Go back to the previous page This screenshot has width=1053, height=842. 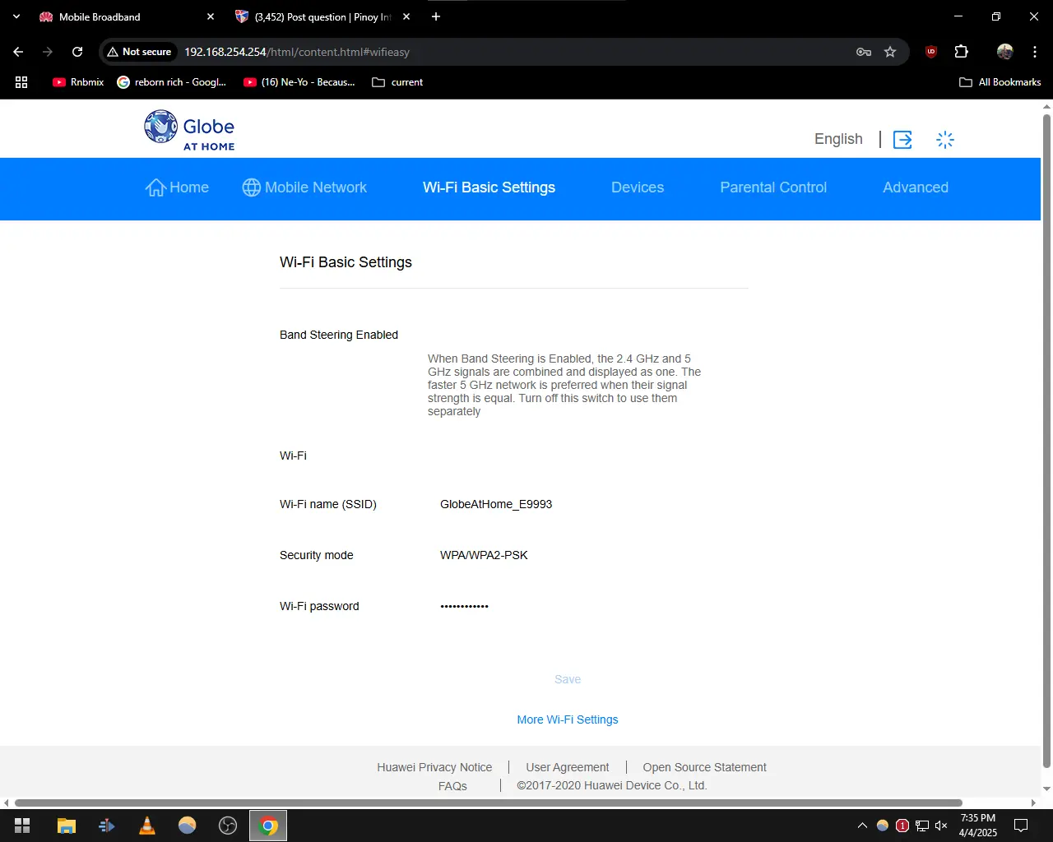18,52
